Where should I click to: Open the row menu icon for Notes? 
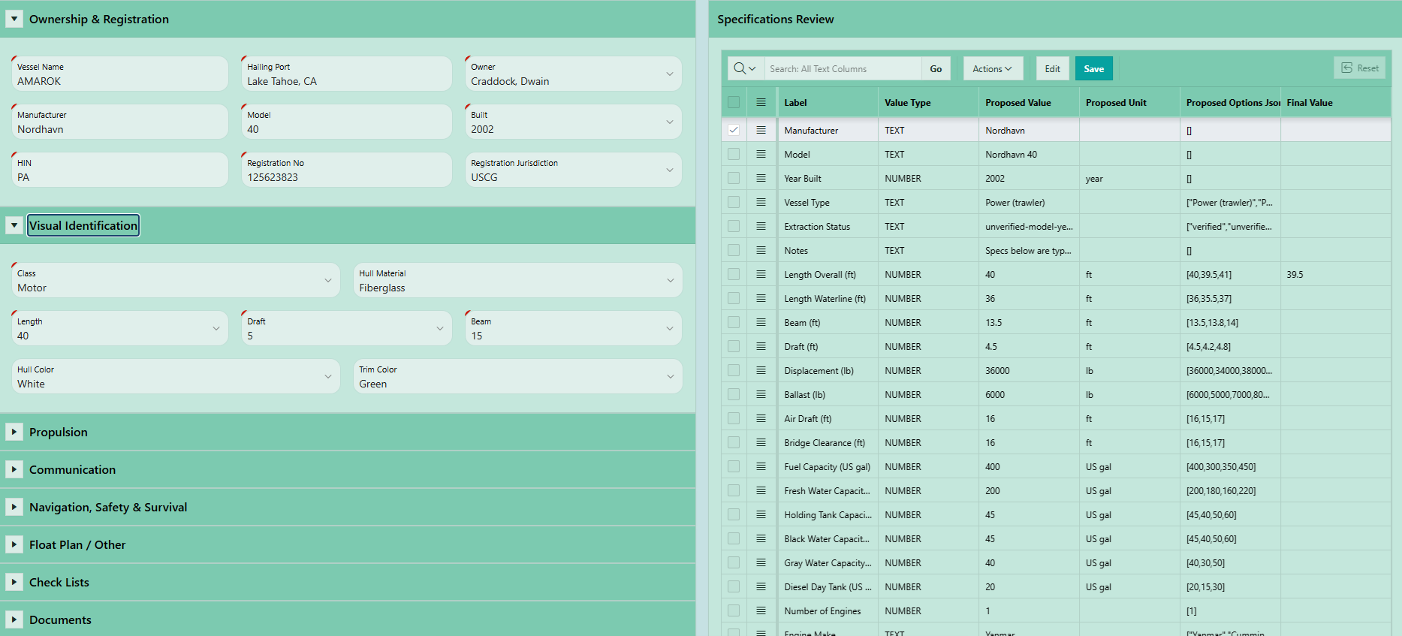[x=761, y=250]
